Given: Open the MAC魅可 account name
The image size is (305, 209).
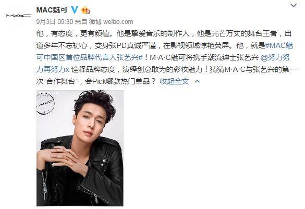Looking at the screenshot, I should tap(52, 10).
